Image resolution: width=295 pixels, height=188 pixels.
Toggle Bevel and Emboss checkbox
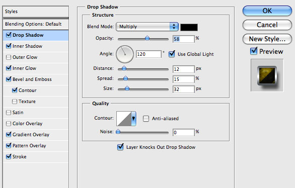[9, 79]
